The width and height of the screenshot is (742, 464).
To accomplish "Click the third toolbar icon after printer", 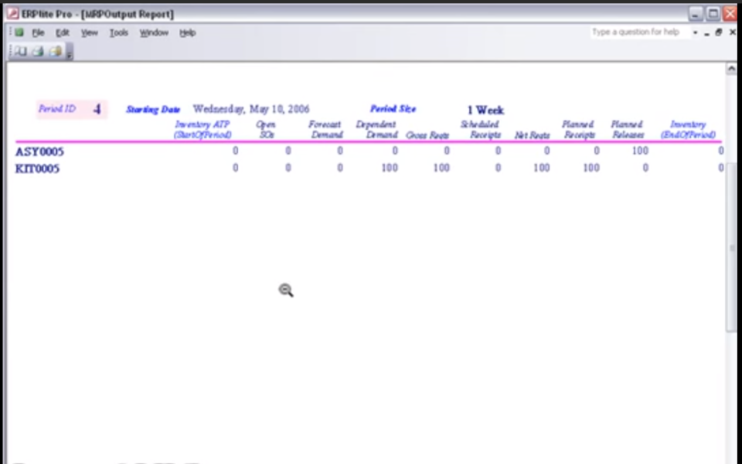I will point(56,51).
